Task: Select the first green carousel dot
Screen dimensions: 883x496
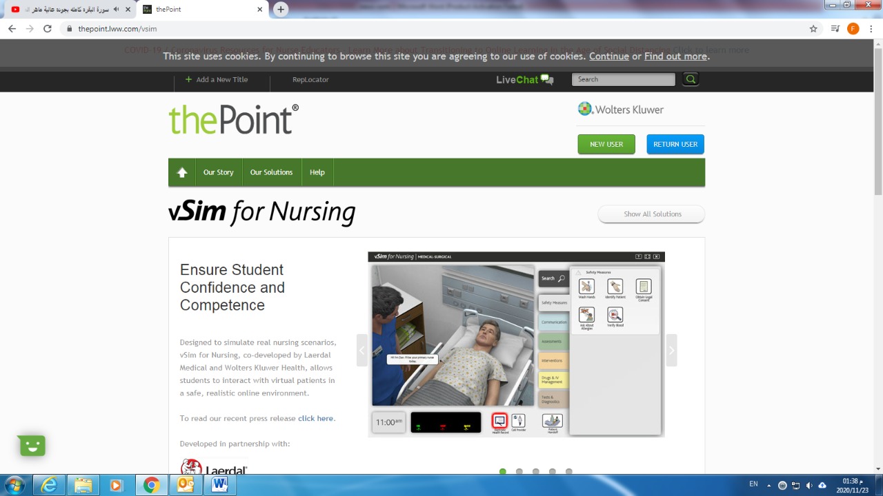Action: (503, 472)
